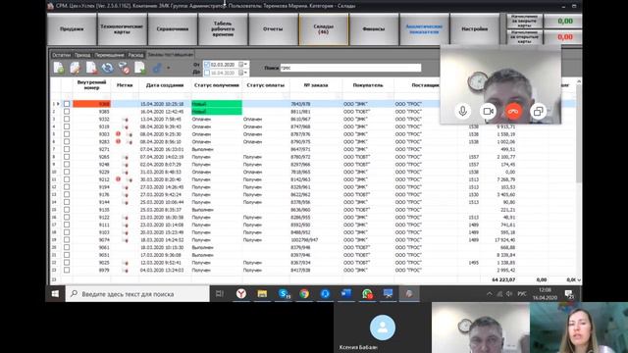628x353 pixels.
Task: Hang up the call with red button
Action: point(513,111)
